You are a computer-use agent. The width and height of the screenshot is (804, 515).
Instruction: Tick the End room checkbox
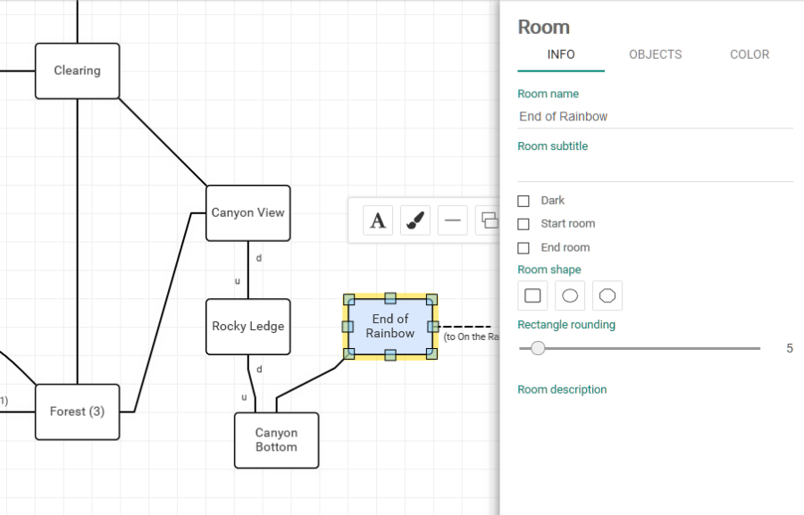coord(523,248)
